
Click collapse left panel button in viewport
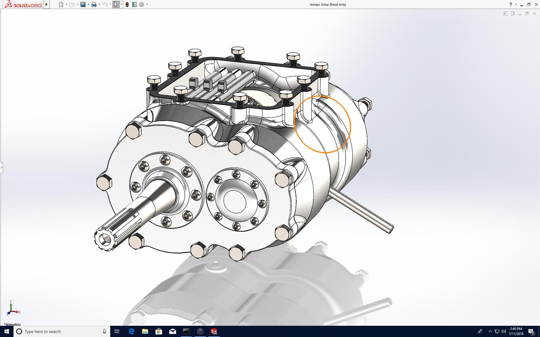coord(505,13)
